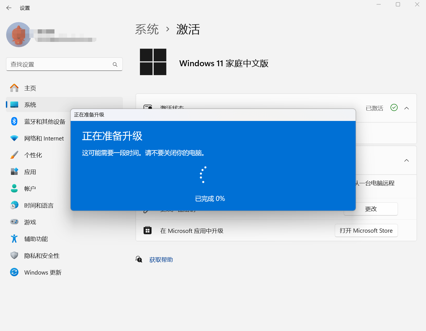Image resolution: width=426 pixels, height=331 pixels.
Task: Select 个性化 menu label
Action: pyautogui.click(x=33, y=155)
